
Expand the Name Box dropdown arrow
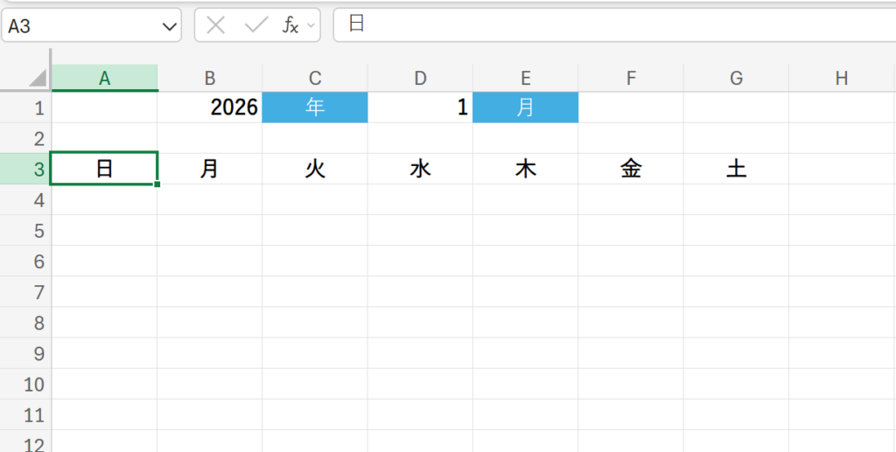pos(170,26)
